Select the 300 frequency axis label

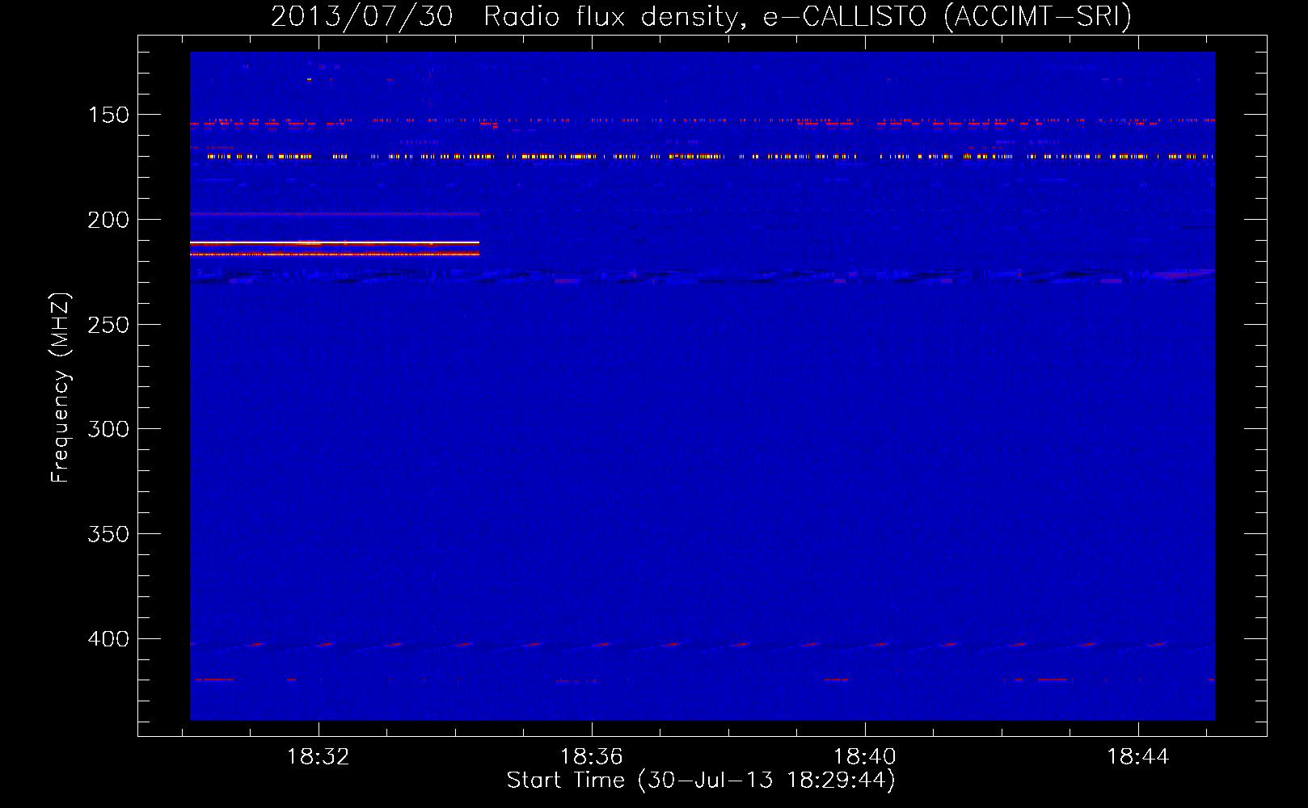pyautogui.click(x=108, y=429)
